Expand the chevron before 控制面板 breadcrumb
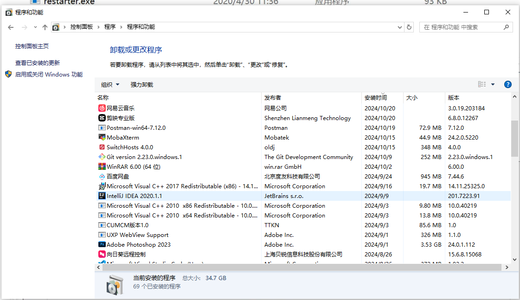 64,27
